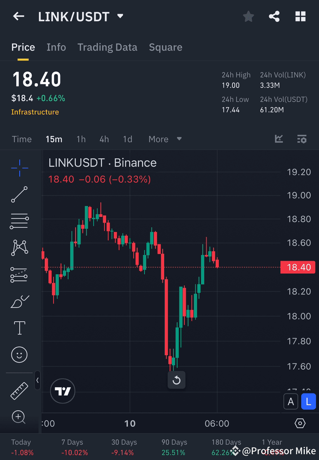319x460 pixels.
Task: Click the TradingView watermark logo
Action: (x=62, y=391)
